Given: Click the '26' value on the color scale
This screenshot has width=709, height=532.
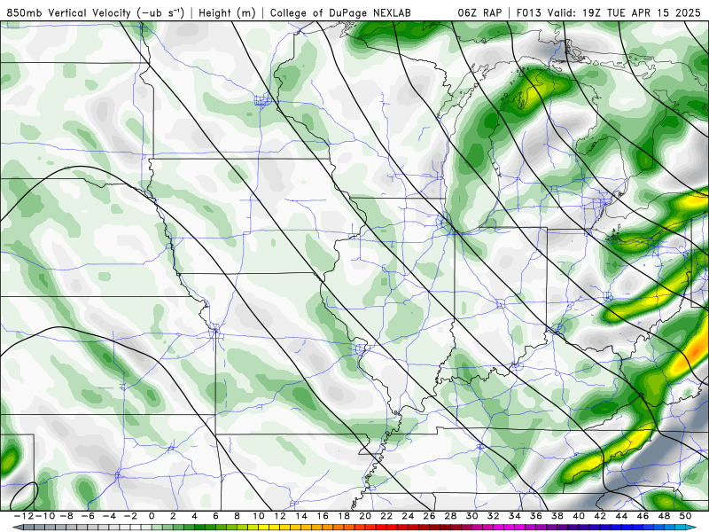Looking at the screenshot, I should [429, 516].
